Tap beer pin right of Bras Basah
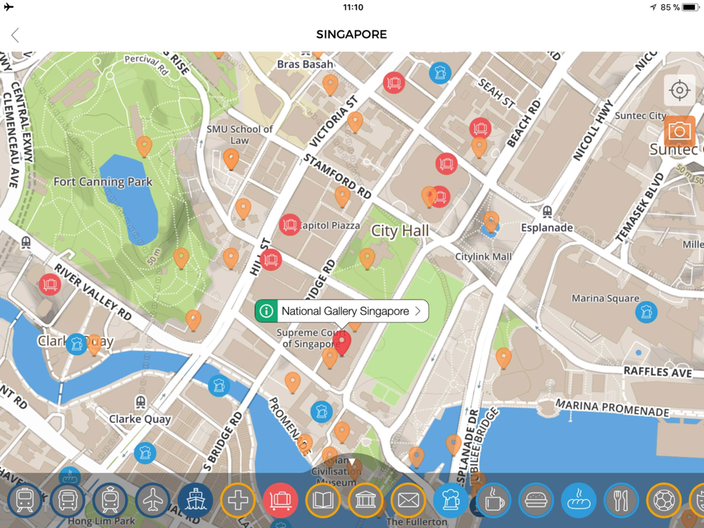The height and width of the screenshot is (528, 704). pyautogui.click(x=440, y=73)
